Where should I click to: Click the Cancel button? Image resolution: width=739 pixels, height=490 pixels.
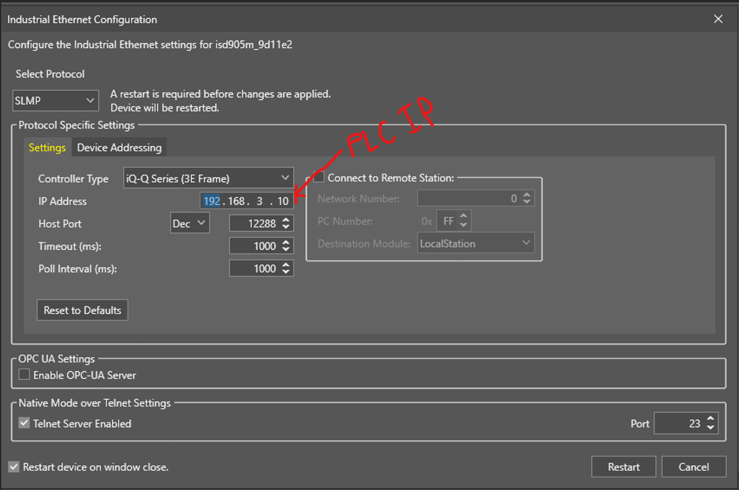(x=694, y=467)
